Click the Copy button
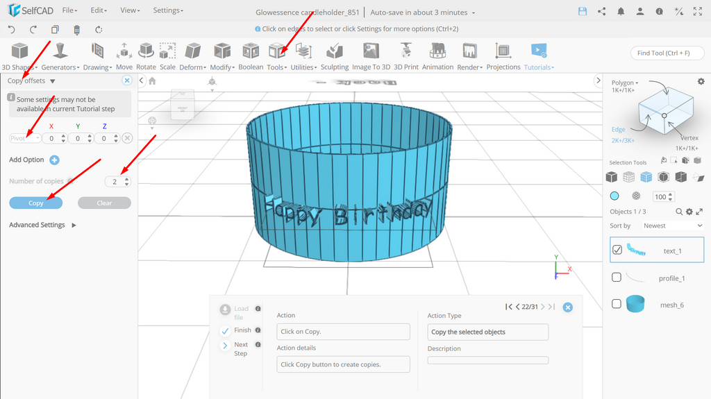Viewport: 711px width, 399px height. pos(36,203)
